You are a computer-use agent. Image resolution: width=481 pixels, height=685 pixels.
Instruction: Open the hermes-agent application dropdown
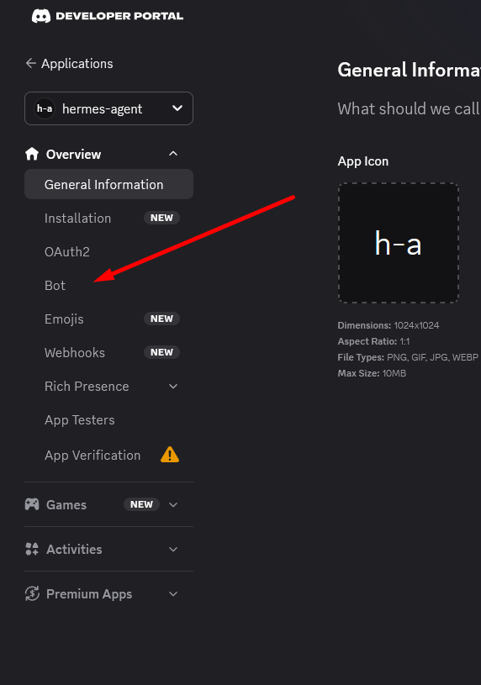tap(108, 108)
